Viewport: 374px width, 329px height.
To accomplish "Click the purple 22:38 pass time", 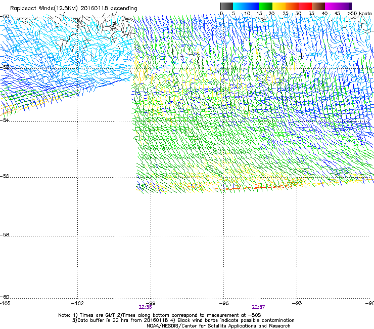I will [x=145, y=307].
